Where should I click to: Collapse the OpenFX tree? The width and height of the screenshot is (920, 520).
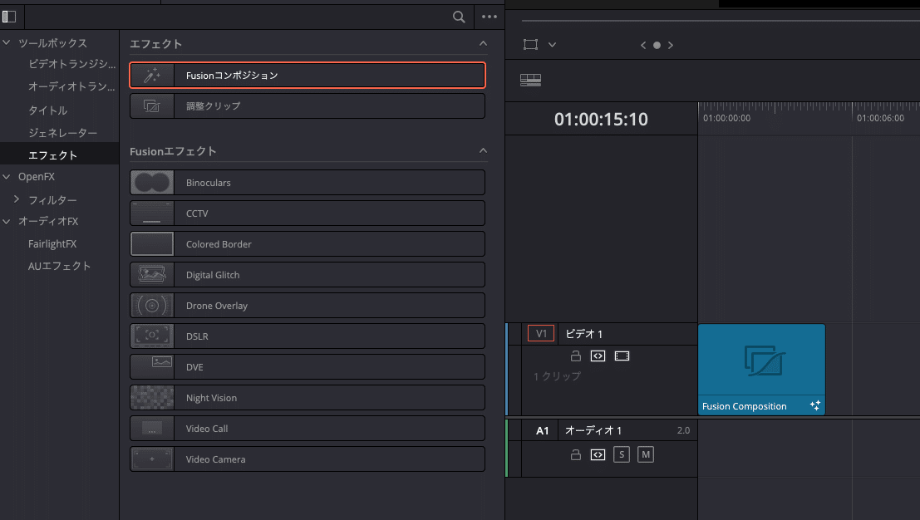[7, 176]
